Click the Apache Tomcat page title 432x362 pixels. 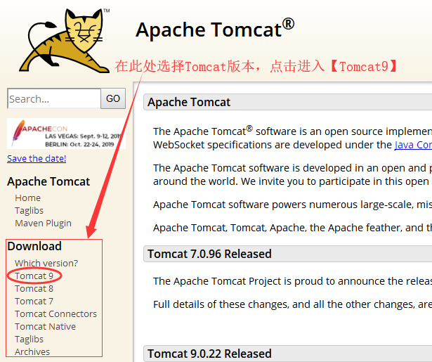[x=215, y=29]
